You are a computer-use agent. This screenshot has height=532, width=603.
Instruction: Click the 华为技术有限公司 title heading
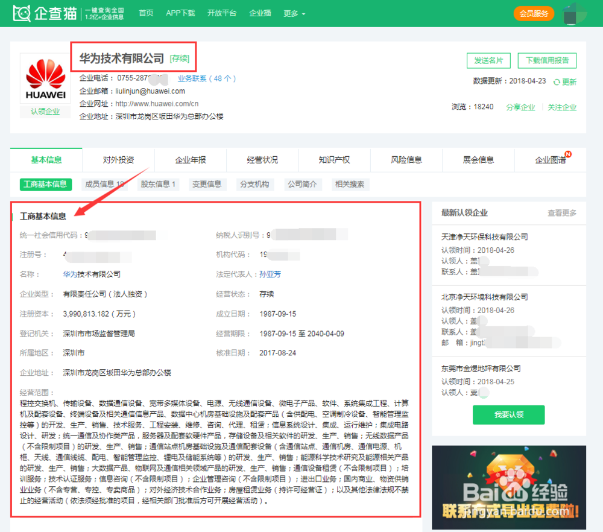[122, 59]
